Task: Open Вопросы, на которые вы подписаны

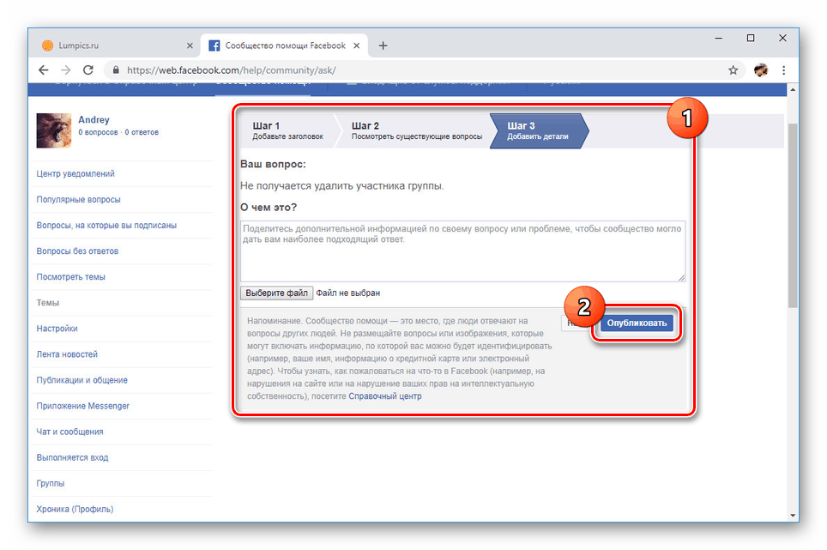Action: (106, 225)
